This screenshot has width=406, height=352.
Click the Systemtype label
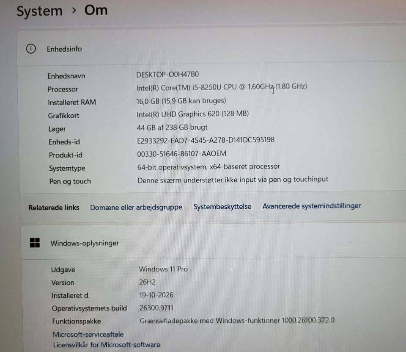(67, 168)
